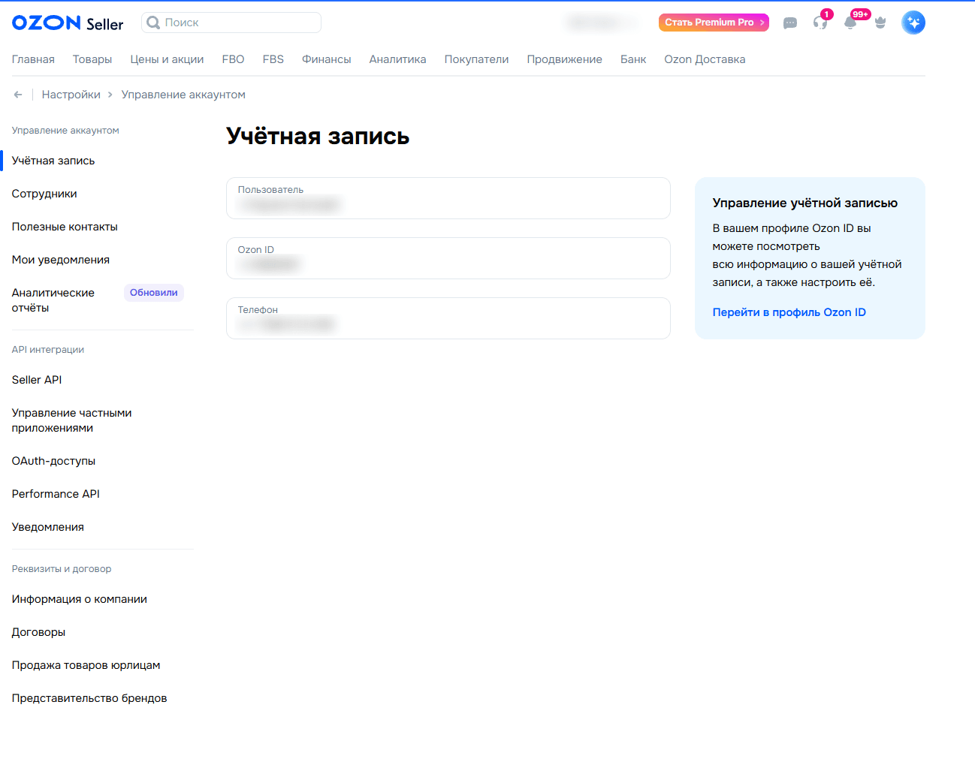
Task: Open the Продвижение menu
Action: tap(564, 59)
